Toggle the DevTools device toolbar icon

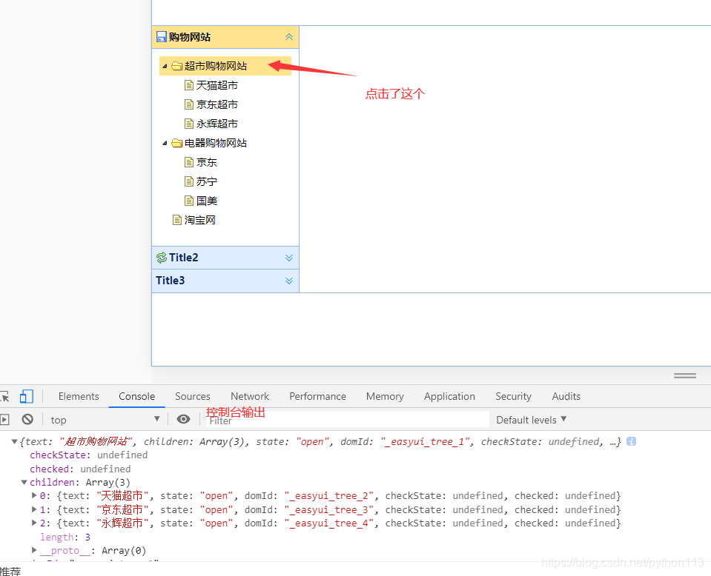[26, 396]
